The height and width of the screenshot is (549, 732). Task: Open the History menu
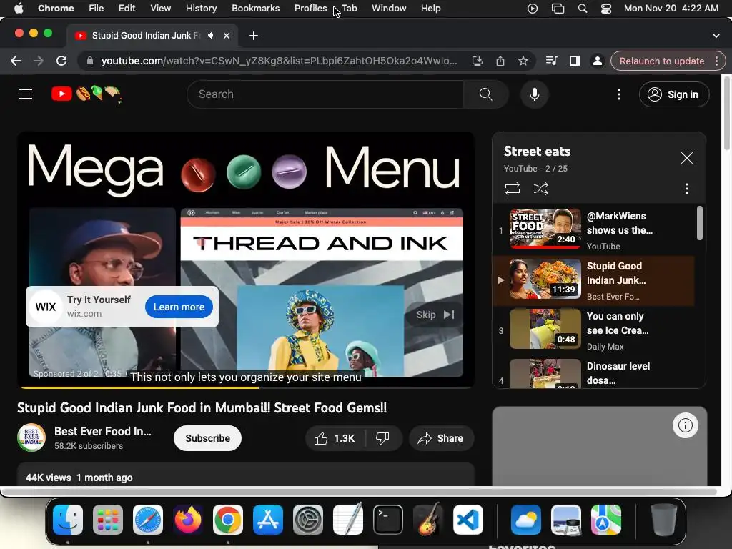point(201,9)
